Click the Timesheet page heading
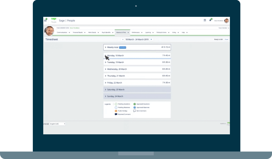This screenshot has height=159, width=272. 51,39
